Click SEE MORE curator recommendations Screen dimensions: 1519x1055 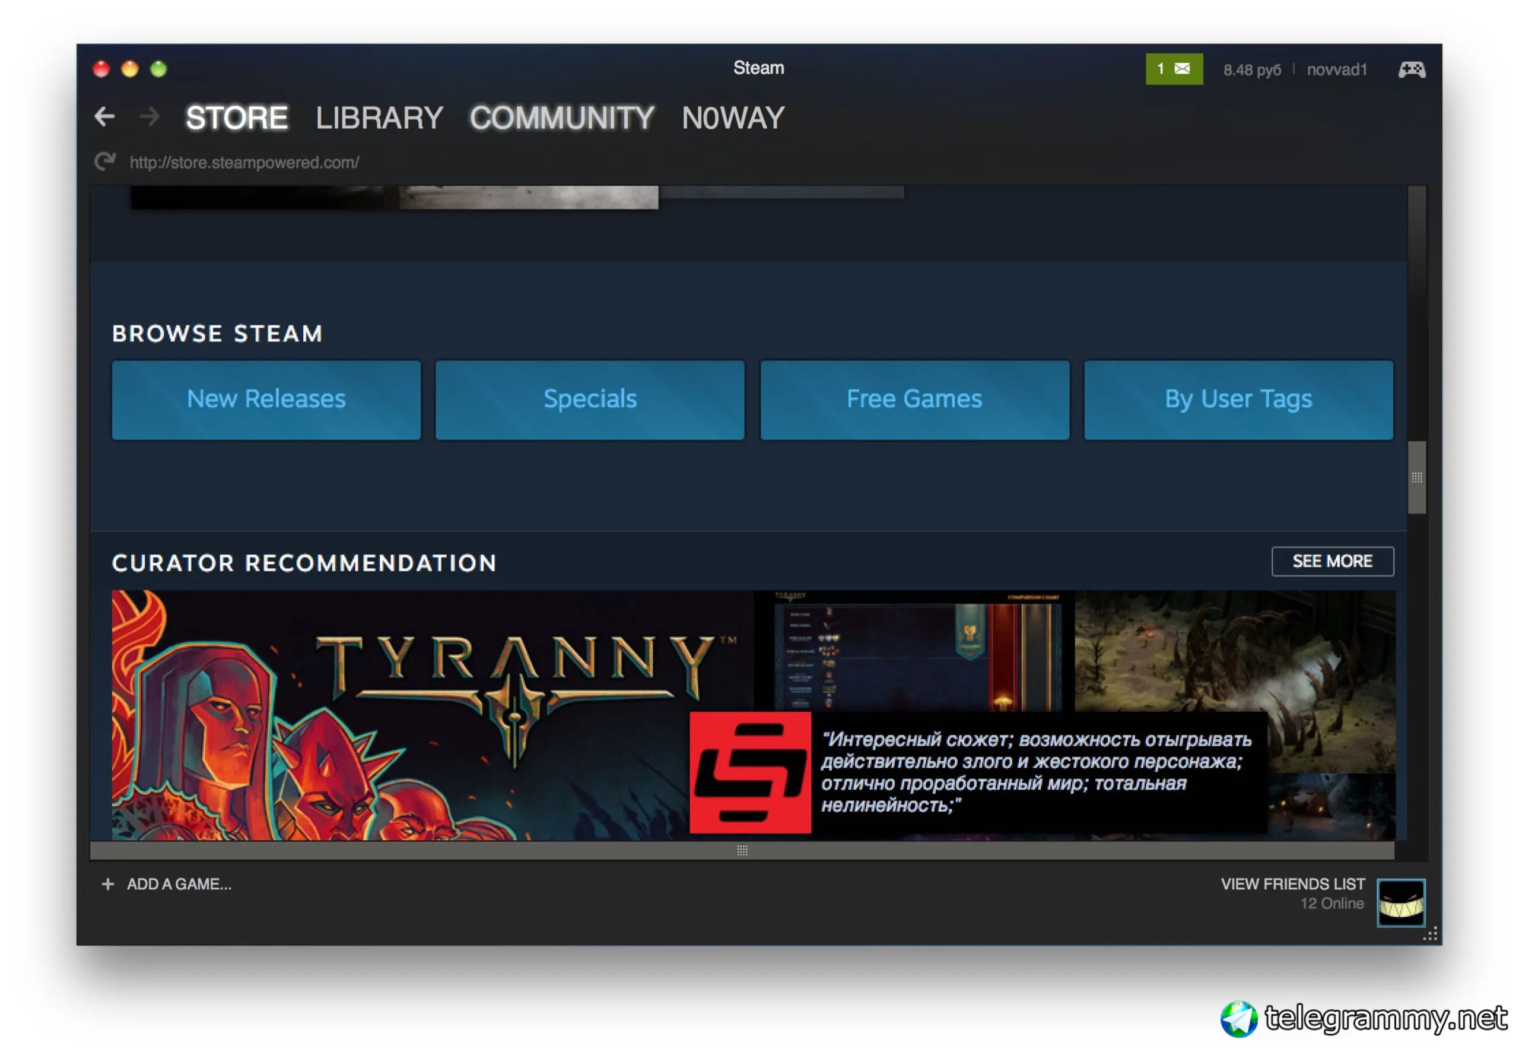[1332, 561]
